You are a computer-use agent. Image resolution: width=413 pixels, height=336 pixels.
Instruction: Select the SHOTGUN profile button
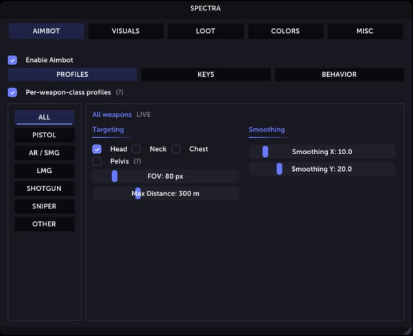click(45, 188)
